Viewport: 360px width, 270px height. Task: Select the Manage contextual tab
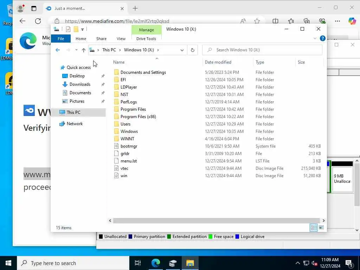147,30
